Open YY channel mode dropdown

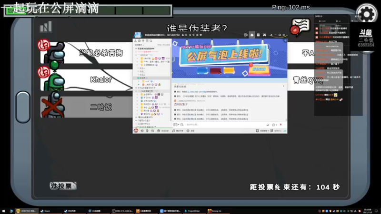point(139,45)
